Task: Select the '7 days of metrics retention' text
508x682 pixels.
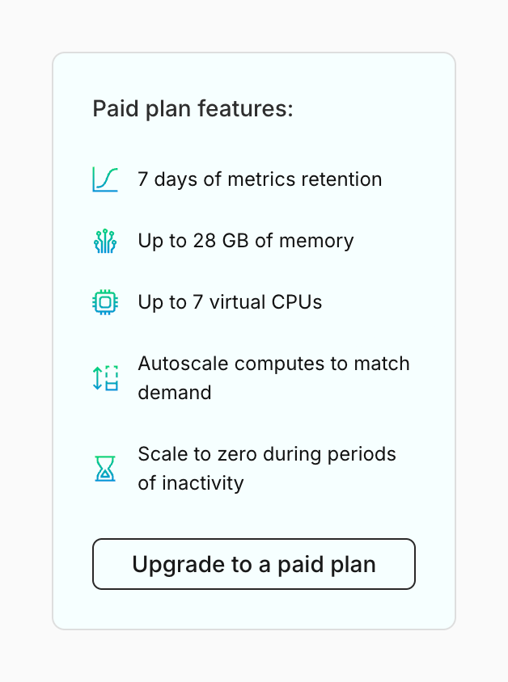Action: click(x=260, y=179)
